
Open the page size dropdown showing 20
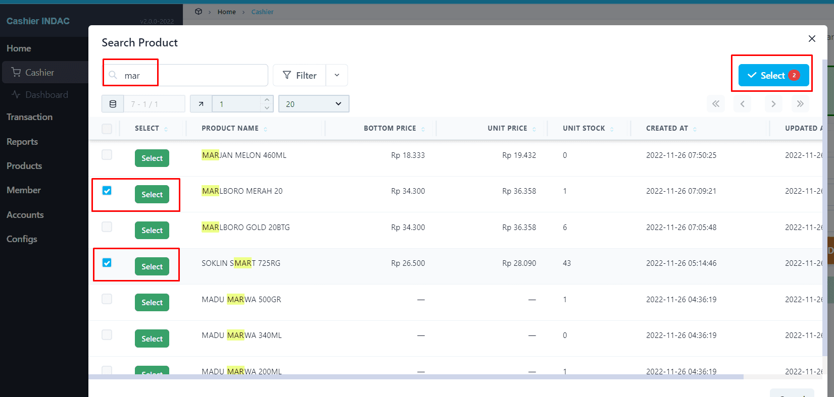pyautogui.click(x=314, y=104)
